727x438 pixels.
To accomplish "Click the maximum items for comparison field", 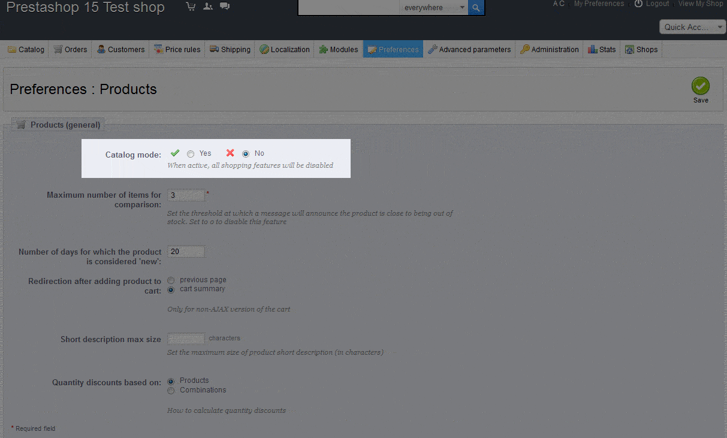I will coord(186,195).
